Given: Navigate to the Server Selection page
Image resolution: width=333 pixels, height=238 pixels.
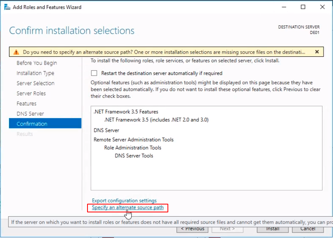Looking at the screenshot, I should click(35, 83).
